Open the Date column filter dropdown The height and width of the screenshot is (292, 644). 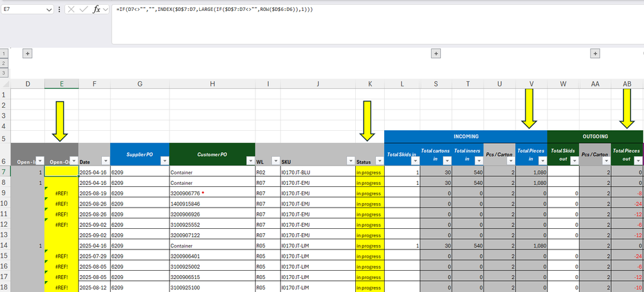[106, 161]
